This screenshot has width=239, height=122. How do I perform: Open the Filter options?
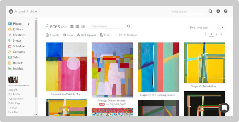coord(105,35)
